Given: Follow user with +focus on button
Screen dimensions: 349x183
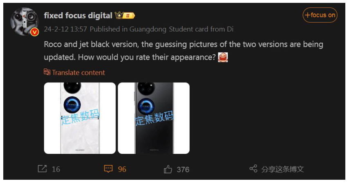Looking at the screenshot, I should tap(320, 15).
